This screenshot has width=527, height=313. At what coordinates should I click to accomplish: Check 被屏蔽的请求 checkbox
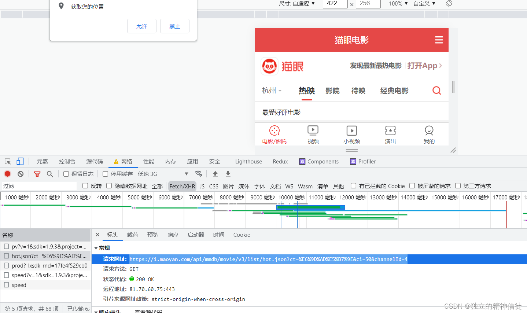[412, 186]
